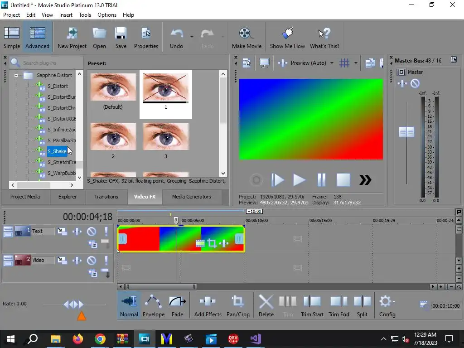
Task: Open the Undo history dropdown arrow
Action: [192, 37]
